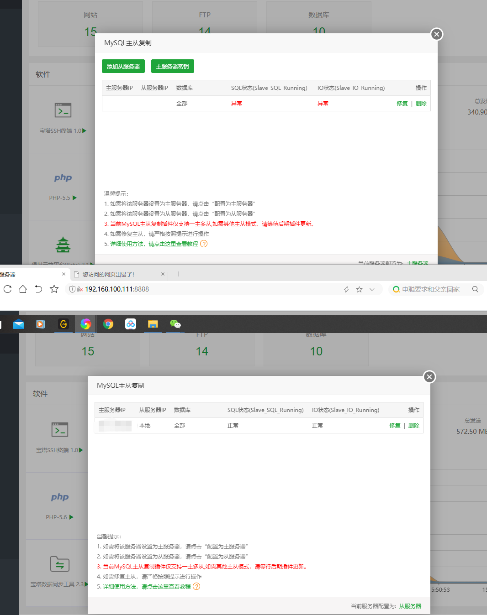Close the first browser tab ending 服务器
487x615 pixels.
64,274
